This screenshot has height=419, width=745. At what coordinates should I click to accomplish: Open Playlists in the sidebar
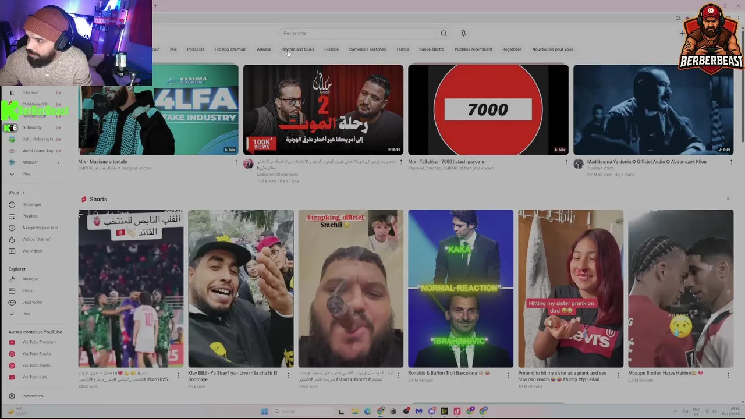click(x=30, y=216)
